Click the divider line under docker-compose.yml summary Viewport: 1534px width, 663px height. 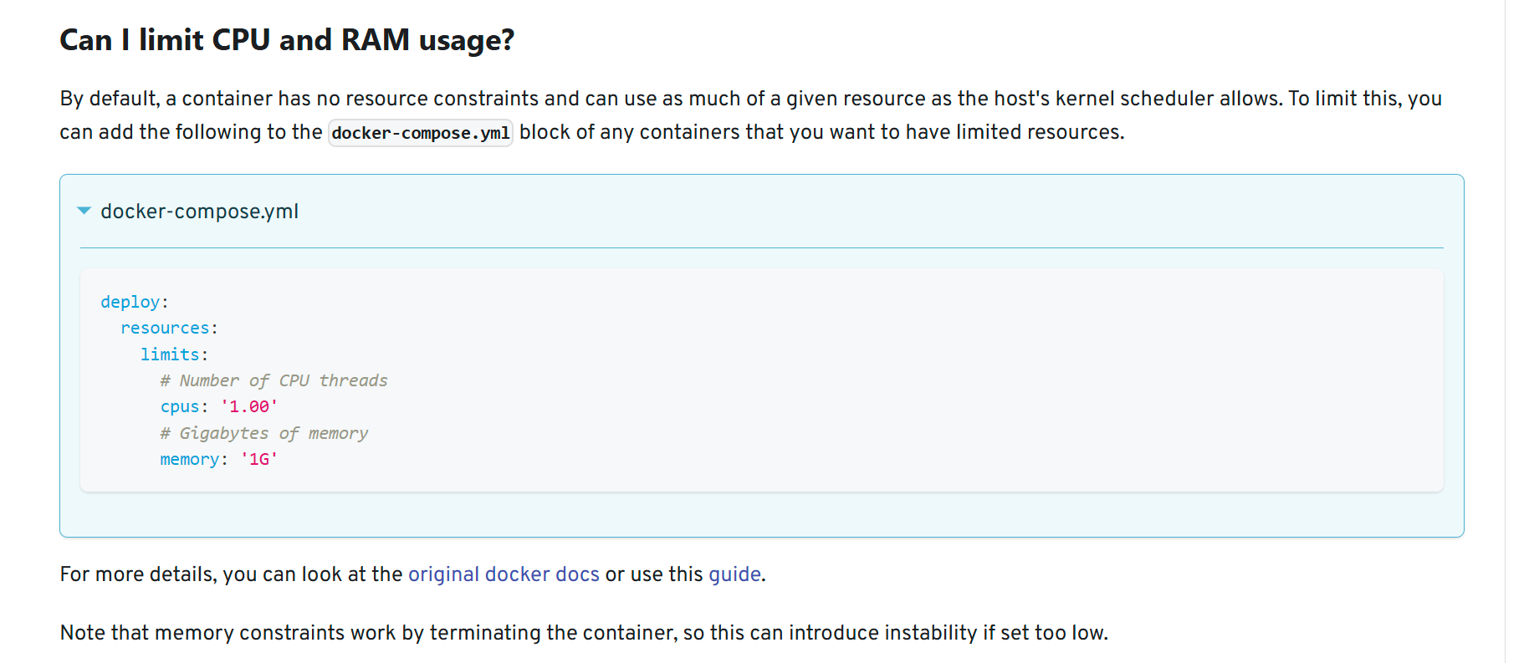(x=762, y=247)
